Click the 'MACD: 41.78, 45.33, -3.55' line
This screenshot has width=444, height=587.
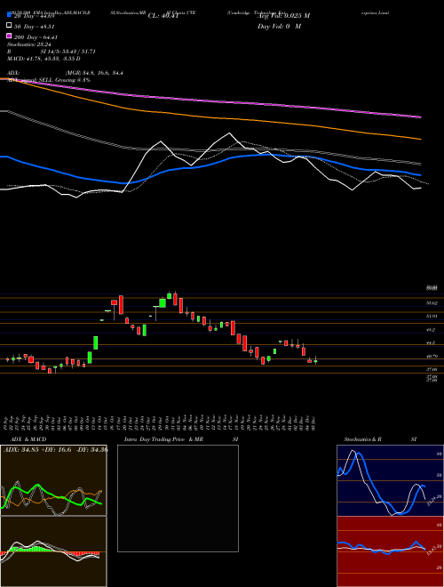click(41, 59)
